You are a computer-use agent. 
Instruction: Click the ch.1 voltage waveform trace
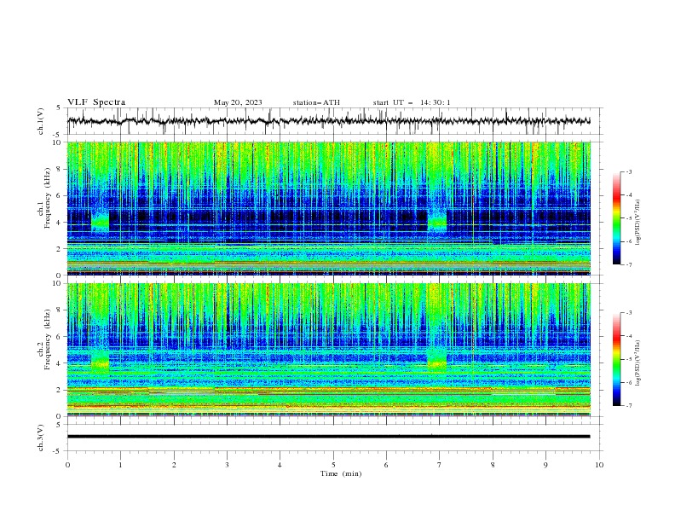point(328,121)
